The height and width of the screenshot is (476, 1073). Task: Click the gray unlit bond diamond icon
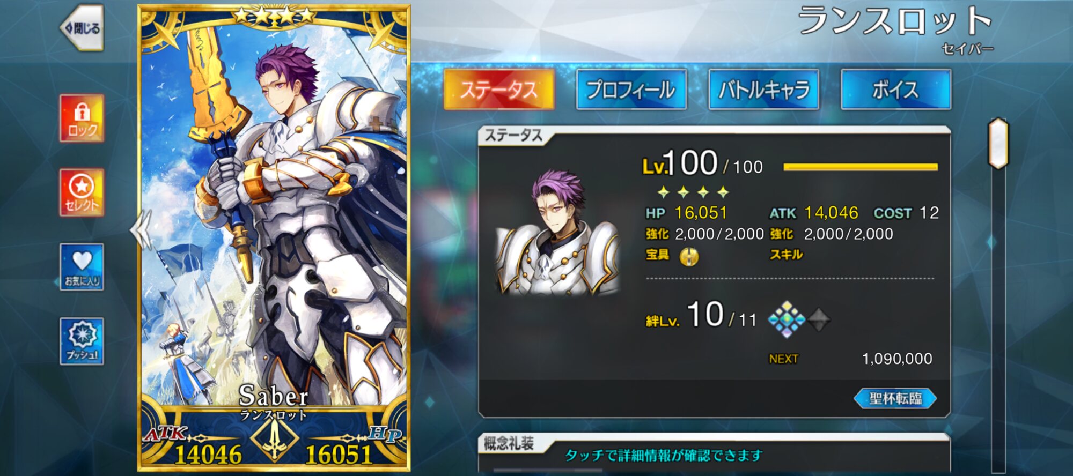pyautogui.click(x=819, y=320)
